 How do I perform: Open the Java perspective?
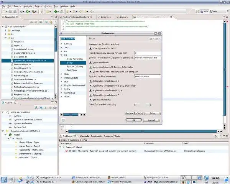(x=214, y=11)
